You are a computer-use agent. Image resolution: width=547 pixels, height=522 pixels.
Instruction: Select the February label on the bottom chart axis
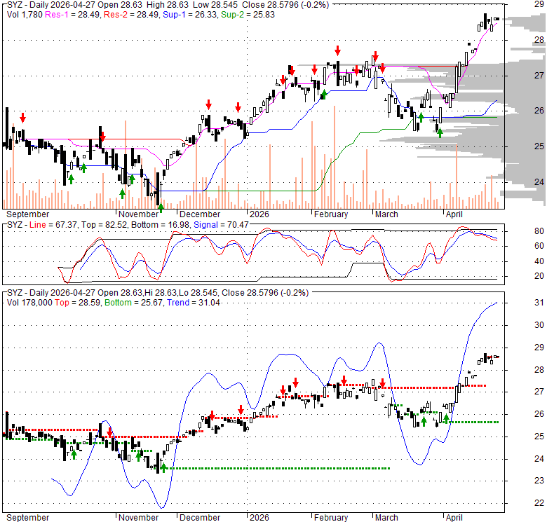tap(331, 518)
